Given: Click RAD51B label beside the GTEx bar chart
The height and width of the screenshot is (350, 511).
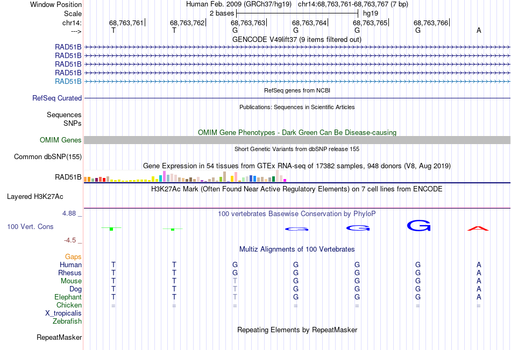Looking at the screenshot, I should [68, 177].
